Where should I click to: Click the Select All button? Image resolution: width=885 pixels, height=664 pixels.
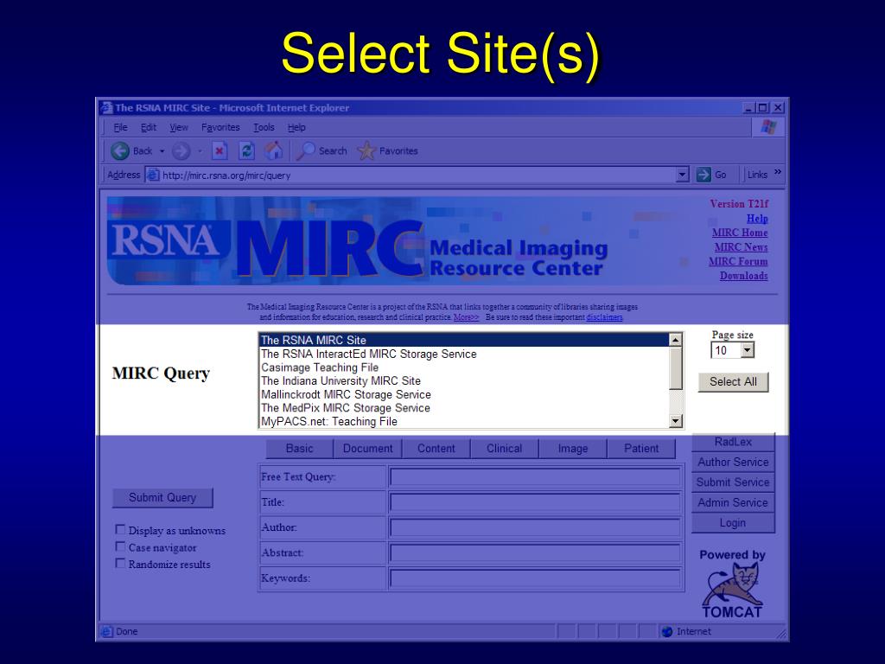733,381
